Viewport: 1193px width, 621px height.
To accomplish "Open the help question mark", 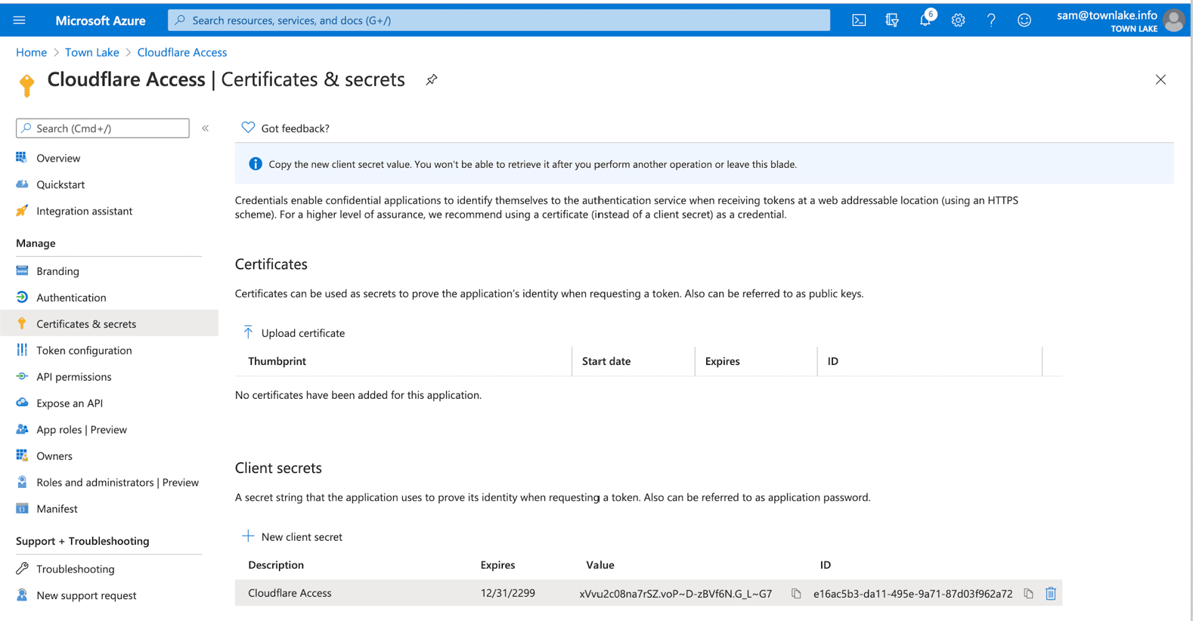I will tap(991, 20).
